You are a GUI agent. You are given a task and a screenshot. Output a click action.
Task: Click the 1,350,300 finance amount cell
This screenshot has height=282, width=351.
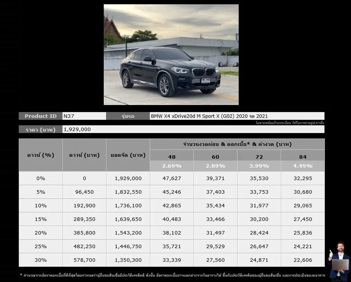coord(128,260)
